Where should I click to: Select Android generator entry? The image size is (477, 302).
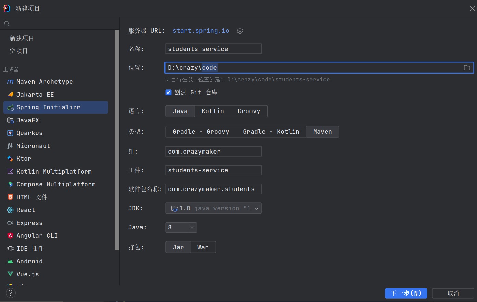click(56, 261)
